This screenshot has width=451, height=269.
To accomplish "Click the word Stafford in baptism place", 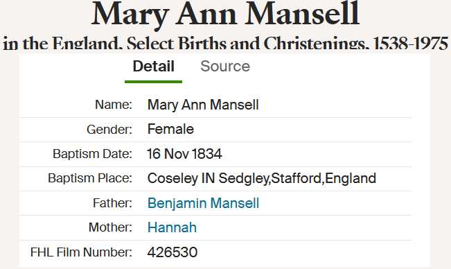I will [297, 178].
